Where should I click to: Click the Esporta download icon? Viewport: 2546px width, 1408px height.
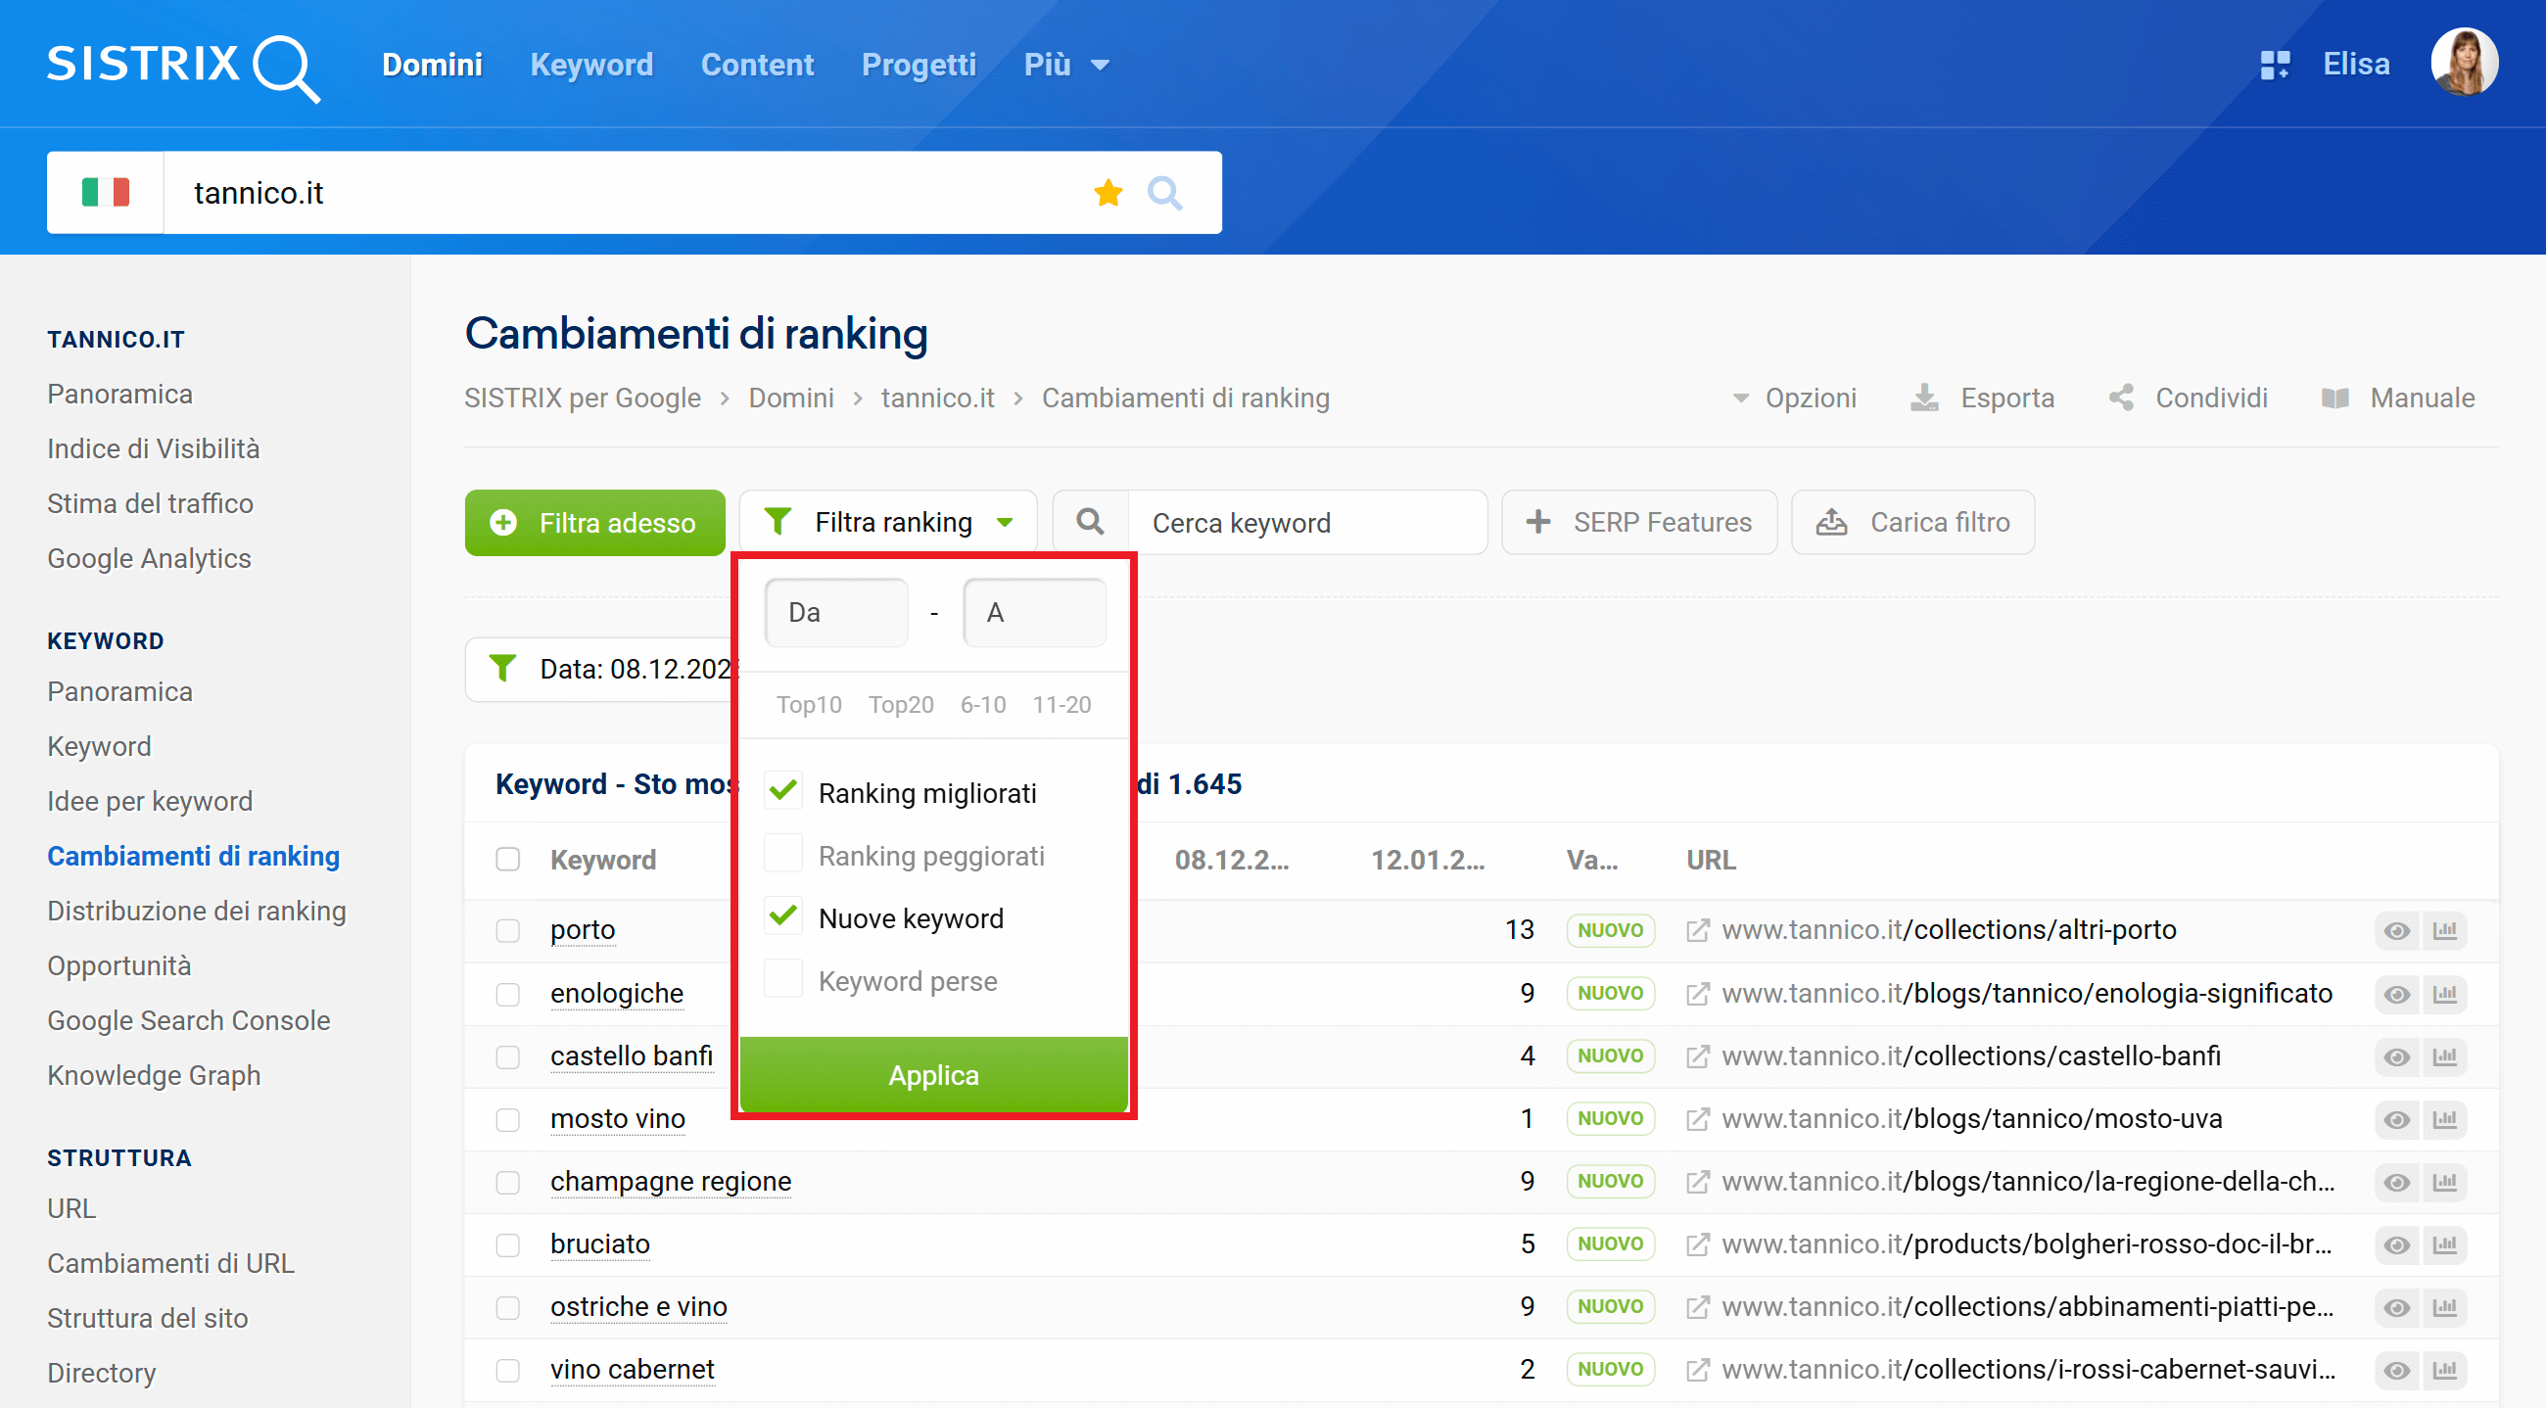point(1923,398)
